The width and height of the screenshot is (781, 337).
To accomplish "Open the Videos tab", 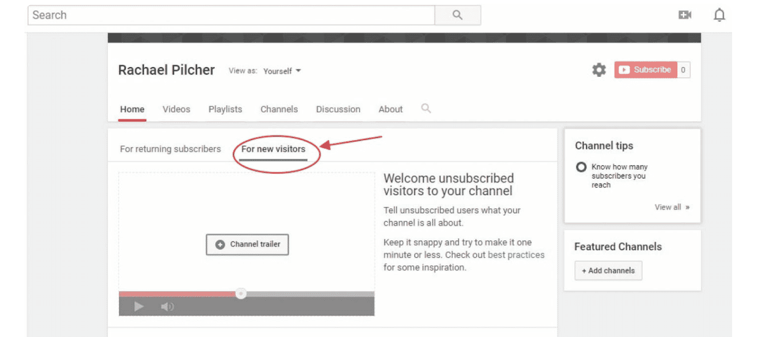I will 176,109.
